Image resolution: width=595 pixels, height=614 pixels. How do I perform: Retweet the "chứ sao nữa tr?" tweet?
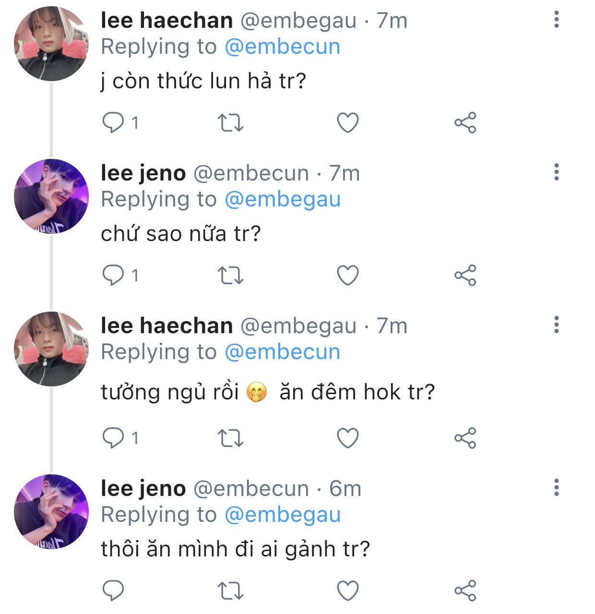coord(231,276)
